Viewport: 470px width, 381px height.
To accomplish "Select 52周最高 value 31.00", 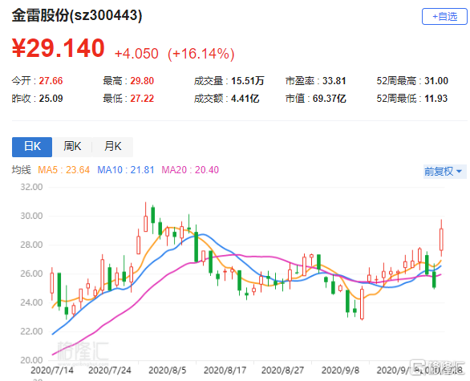I will point(436,81).
